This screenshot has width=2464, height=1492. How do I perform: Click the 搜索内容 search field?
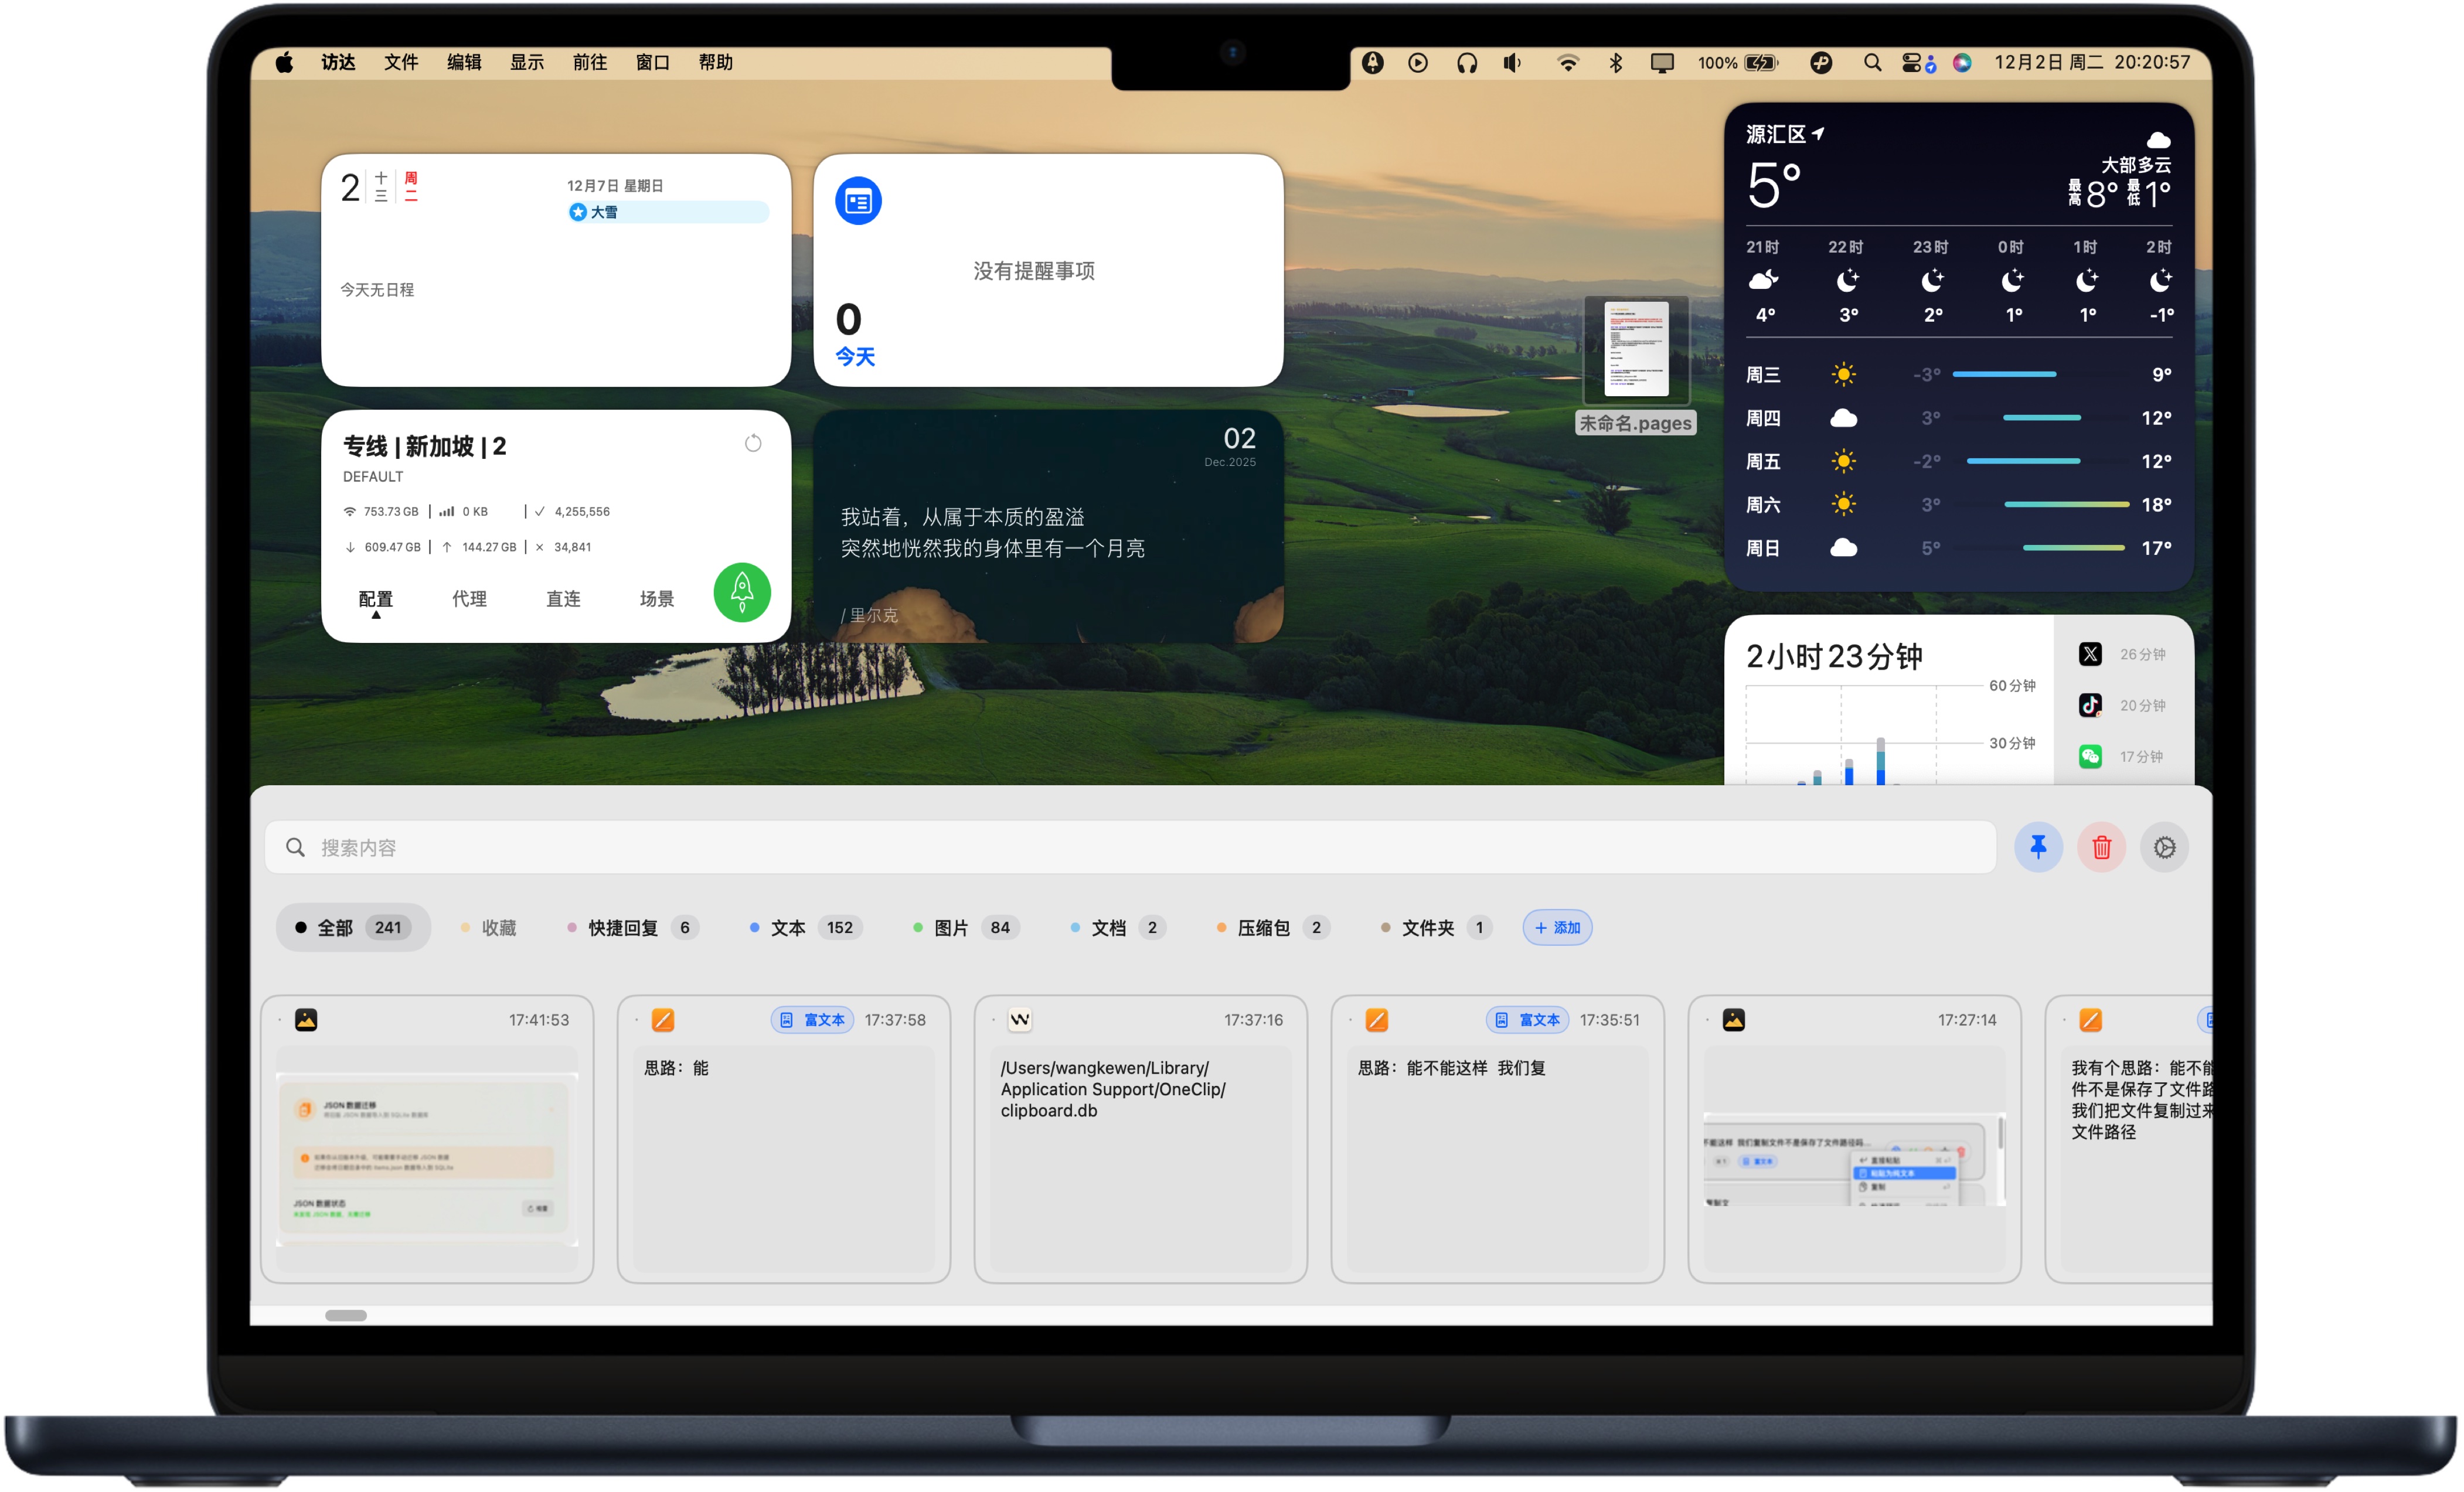(1130, 847)
